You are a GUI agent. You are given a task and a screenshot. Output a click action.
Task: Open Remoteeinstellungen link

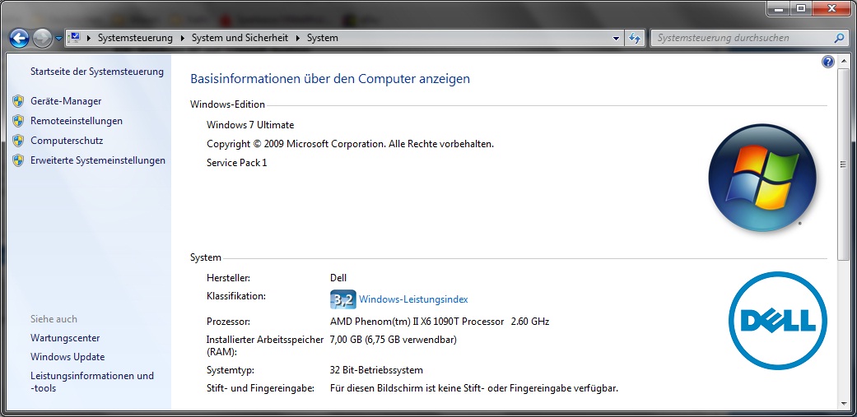(77, 121)
